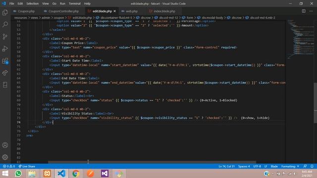Screen dimensions: 317x178
Task: Open the orange app icon after Chrome on the taskbar
Action: [90, 174]
